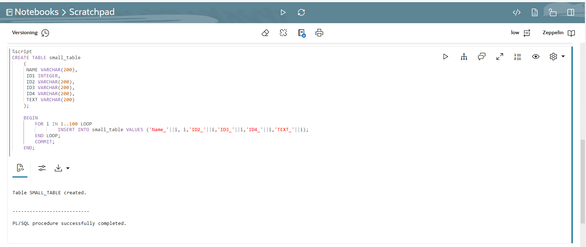Click the notebook export icon with blue badge
The width and height of the screenshot is (586, 247).
tap(302, 33)
